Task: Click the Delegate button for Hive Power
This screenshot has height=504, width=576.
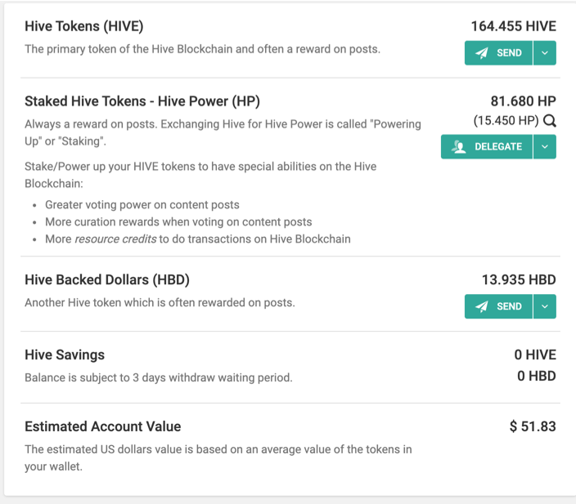Action: pyautogui.click(x=487, y=147)
